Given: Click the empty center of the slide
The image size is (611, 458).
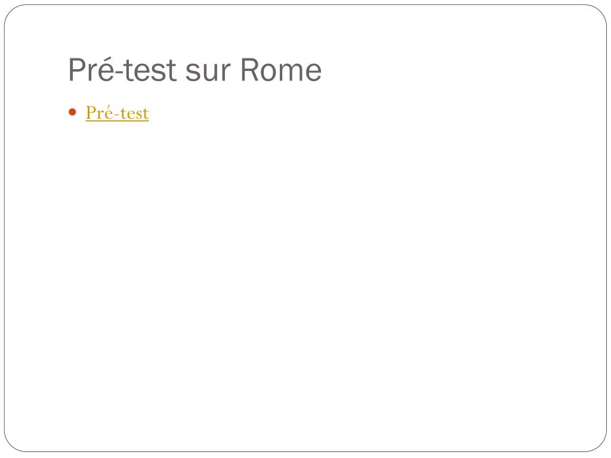Looking at the screenshot, I should click(x=305, y=268).
